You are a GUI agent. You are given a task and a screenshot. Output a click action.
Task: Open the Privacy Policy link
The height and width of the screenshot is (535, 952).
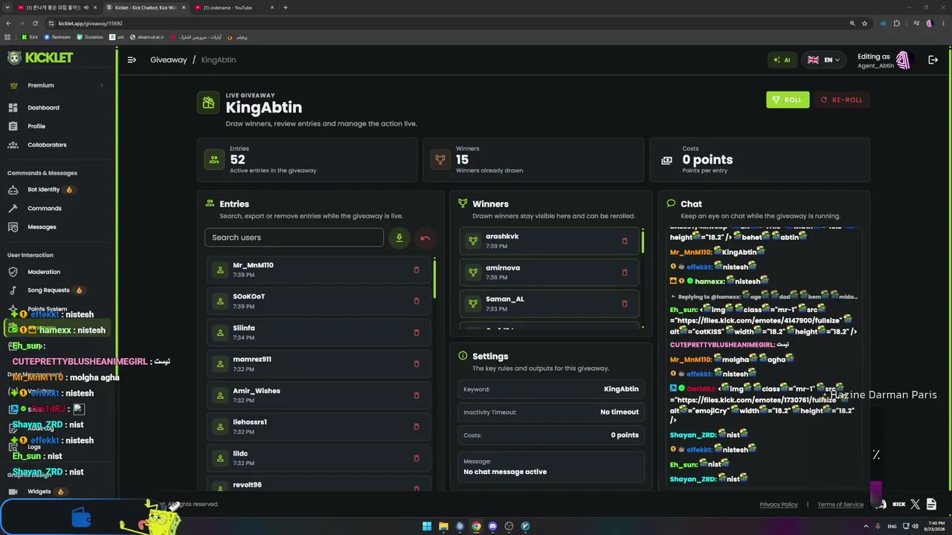779,505
